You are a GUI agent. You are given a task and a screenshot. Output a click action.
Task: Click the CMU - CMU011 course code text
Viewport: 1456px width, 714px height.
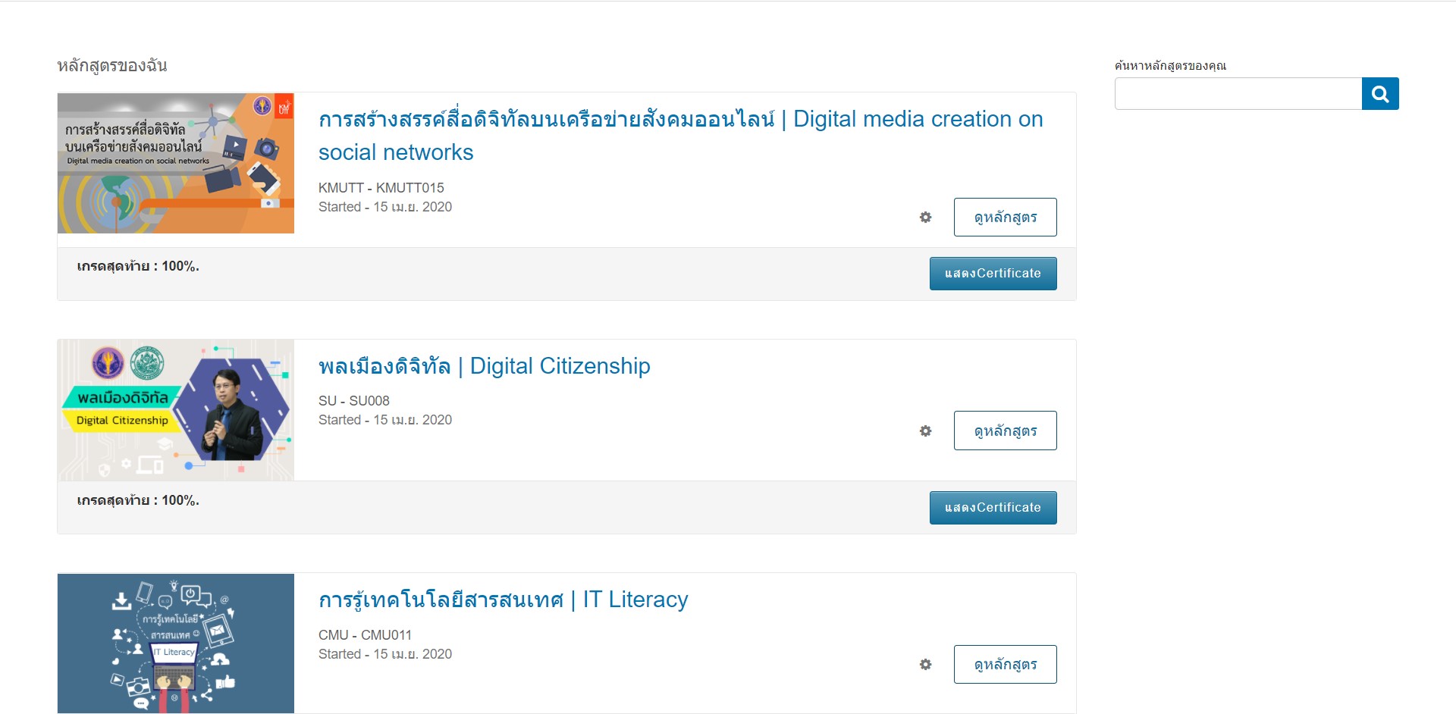point(365,635)
